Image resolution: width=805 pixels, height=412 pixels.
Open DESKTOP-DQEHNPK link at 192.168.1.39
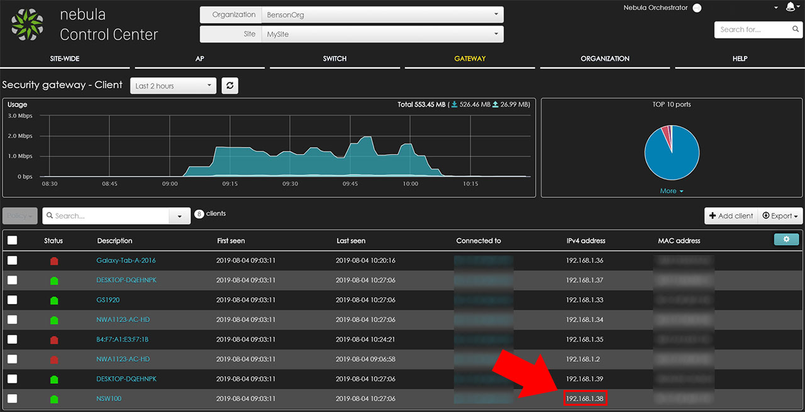(x=126, y=379)
